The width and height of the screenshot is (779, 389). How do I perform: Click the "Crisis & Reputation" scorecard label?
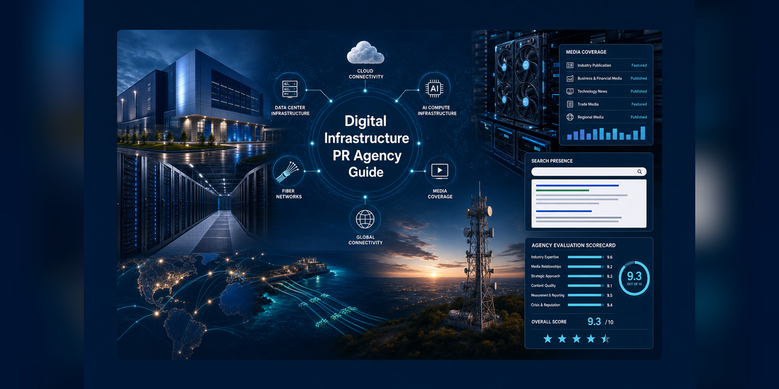545,305
